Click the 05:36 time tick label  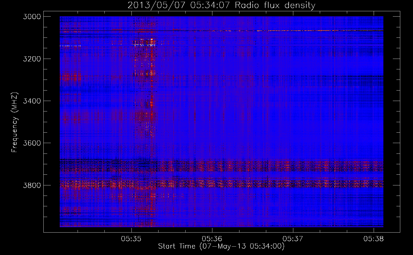point(212,239)
